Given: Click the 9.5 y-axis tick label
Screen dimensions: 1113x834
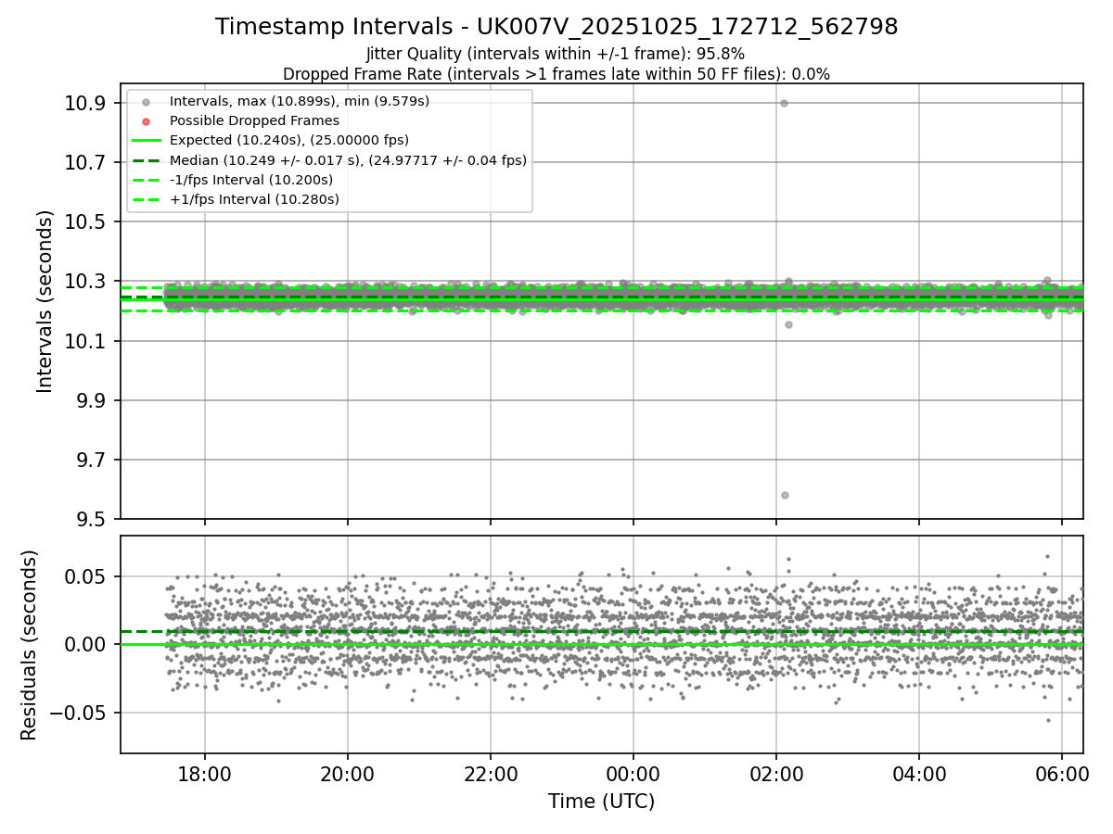Looking at the screenshot, I should tap(91, 519).
